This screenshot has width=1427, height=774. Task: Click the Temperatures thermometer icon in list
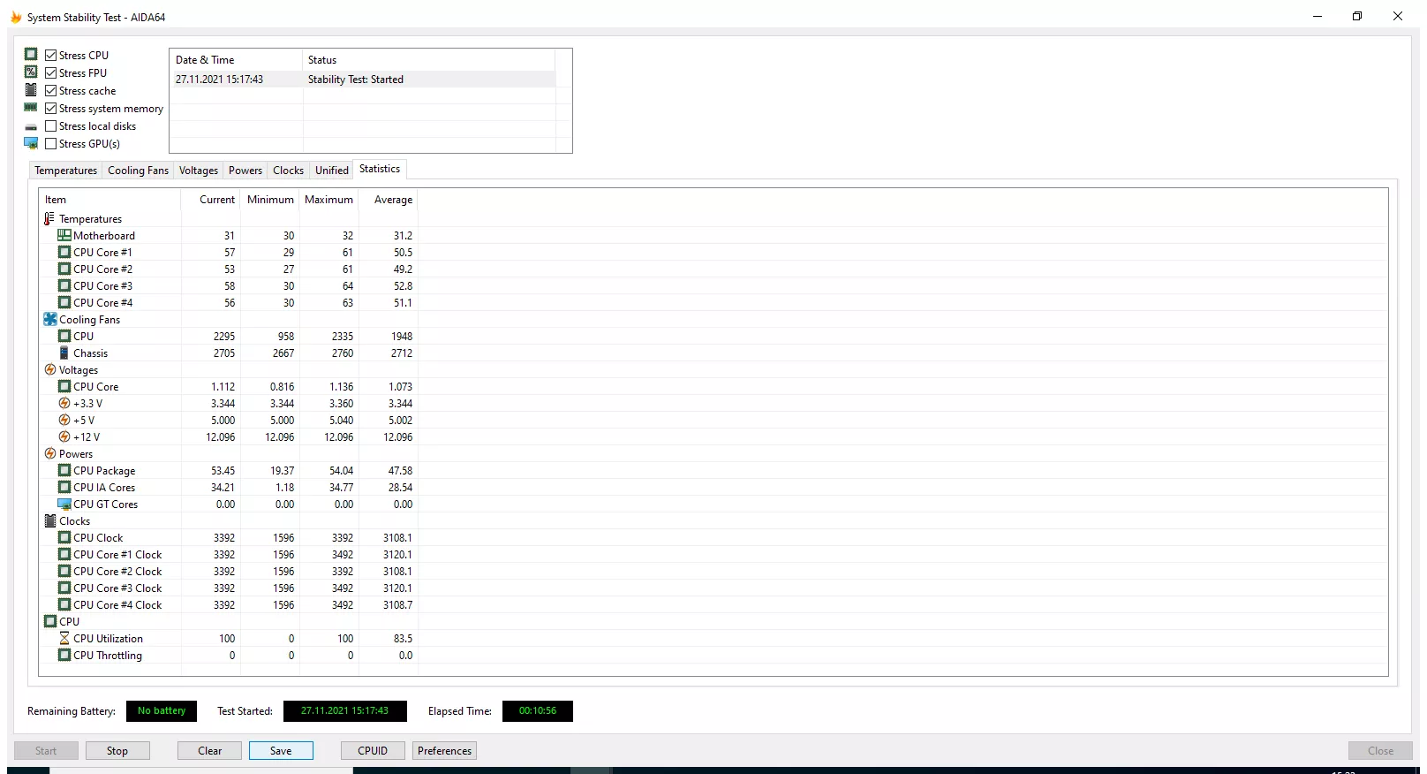point(49,218)
